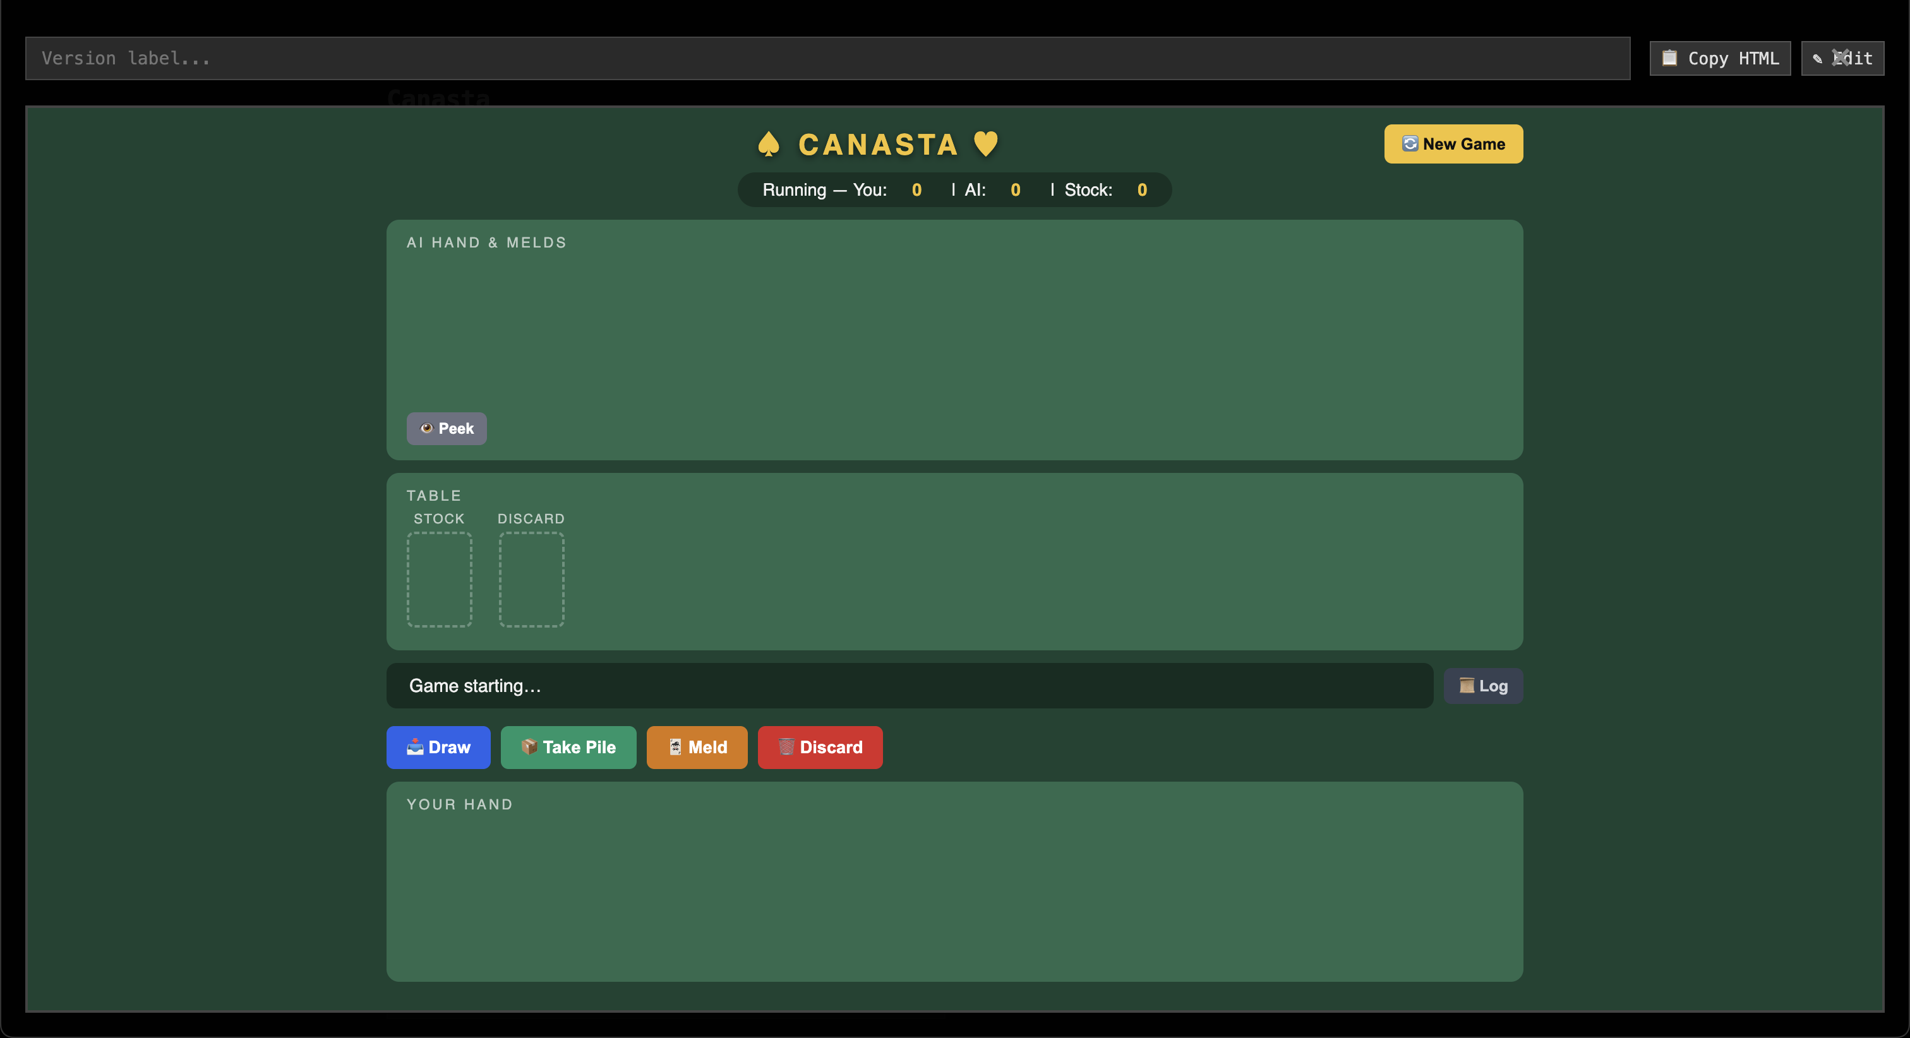
Task: Click the clipboard icon on Copy HTML
Action: click(x=1671, y=58)
